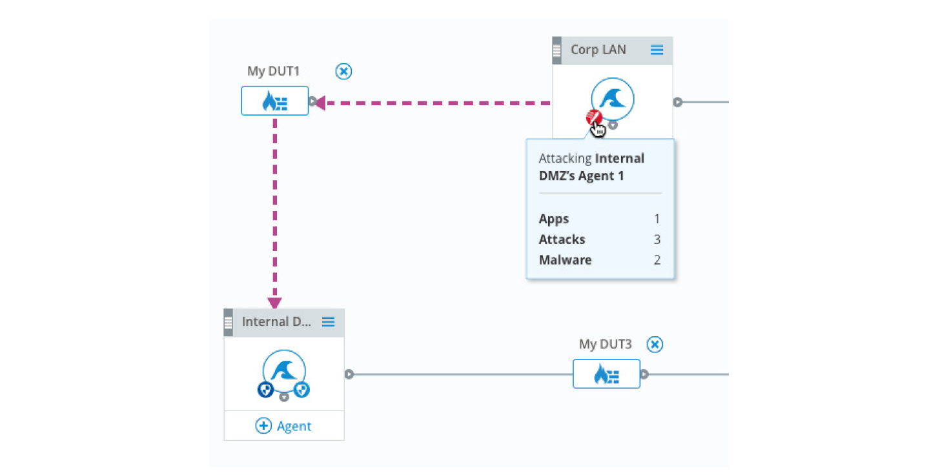Image resolution: width=949 pixels, height=475 pixels.
Task: Select the Malware row in the tooltip
Action: (599, 260)
